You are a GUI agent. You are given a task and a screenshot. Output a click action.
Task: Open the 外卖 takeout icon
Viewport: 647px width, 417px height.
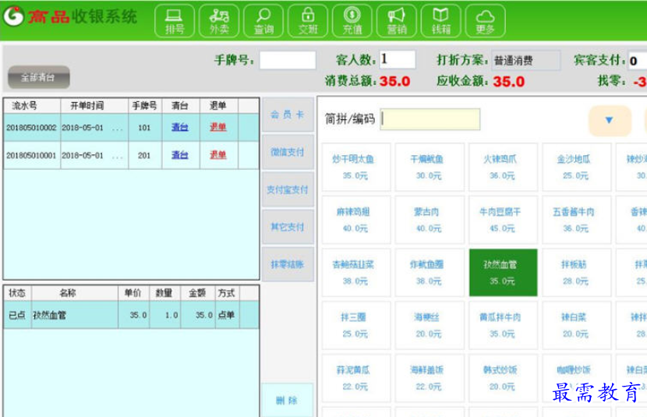coord(219,20)
